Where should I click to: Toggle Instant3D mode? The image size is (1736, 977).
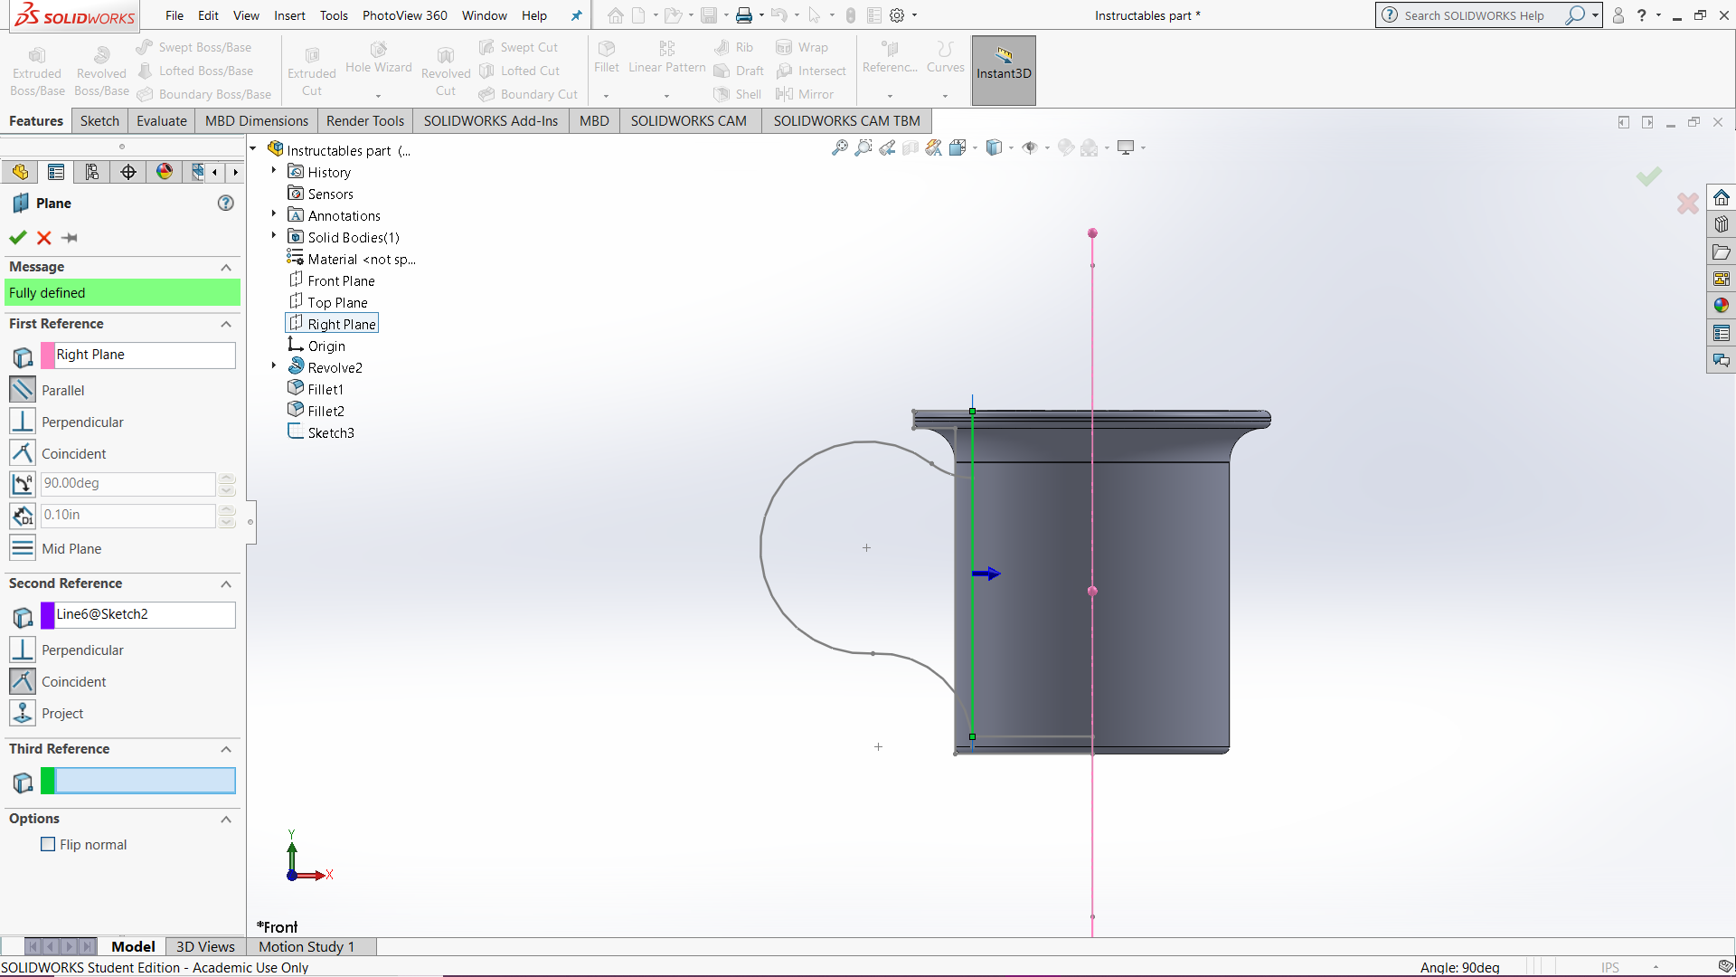click(x=1003, y=70)
